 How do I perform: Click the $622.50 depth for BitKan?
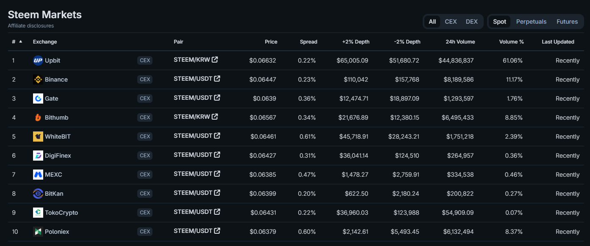357,194
